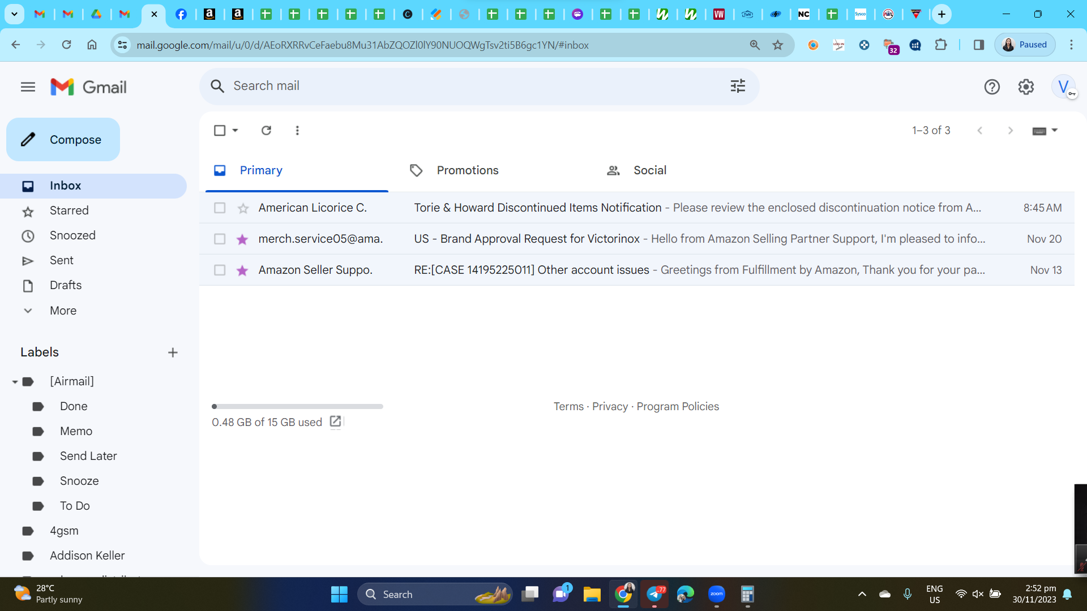
Task: Open the Send Later label
Action: pos(88,457)
